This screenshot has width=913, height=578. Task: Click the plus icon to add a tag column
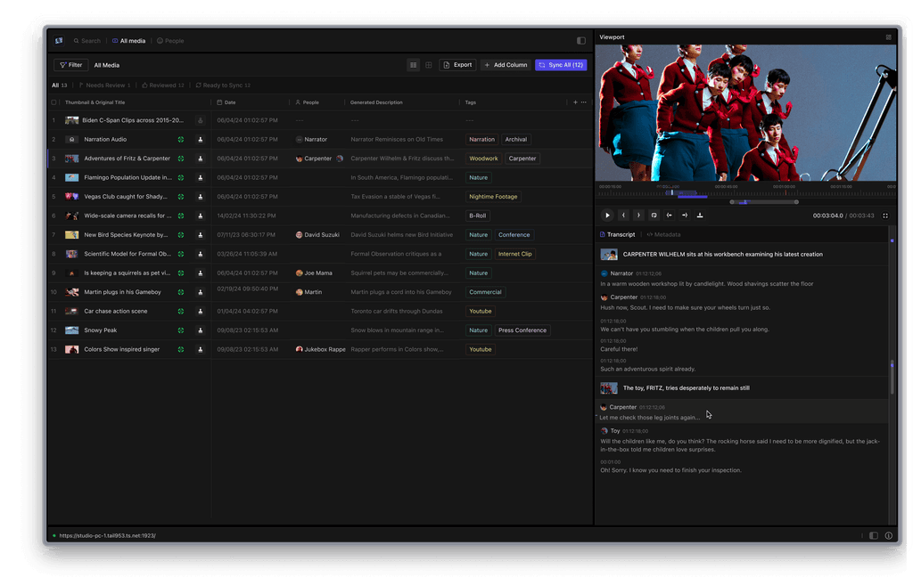[575, 102]
